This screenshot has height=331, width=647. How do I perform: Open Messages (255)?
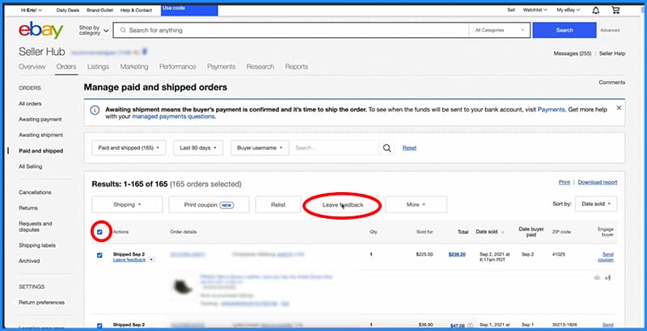pyautogui.click(x=573, y=53)
